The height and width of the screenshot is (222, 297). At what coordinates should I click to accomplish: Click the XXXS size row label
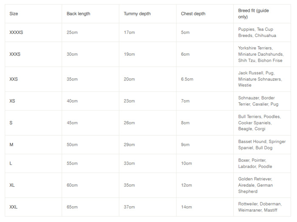15,54
